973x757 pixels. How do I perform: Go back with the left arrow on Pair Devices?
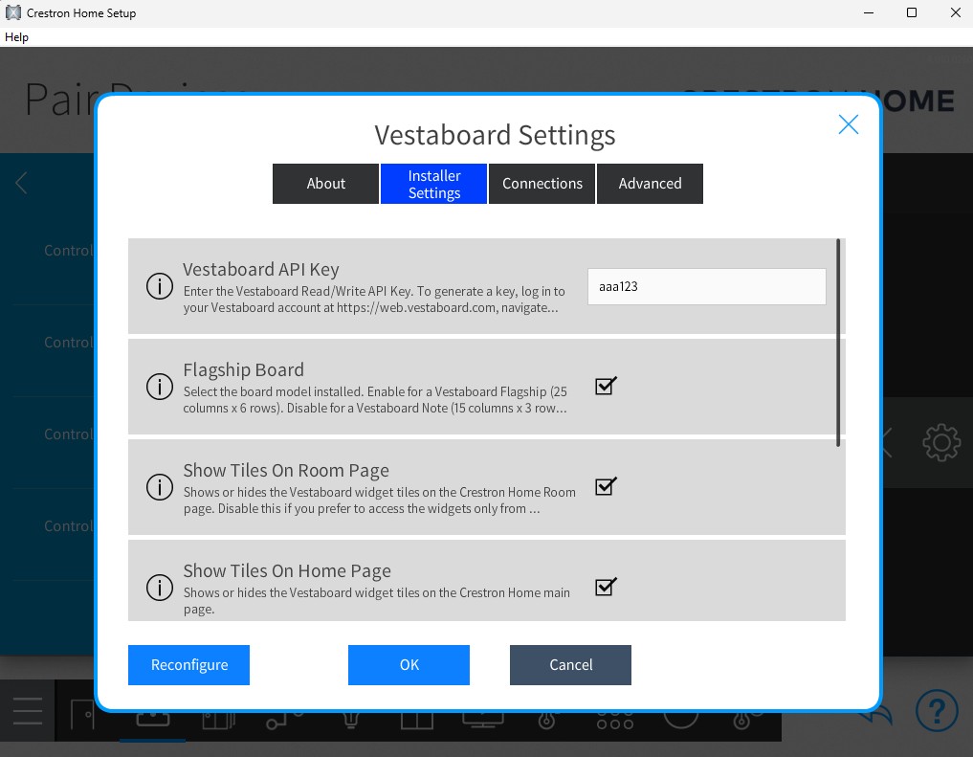(x=21, y=183)
